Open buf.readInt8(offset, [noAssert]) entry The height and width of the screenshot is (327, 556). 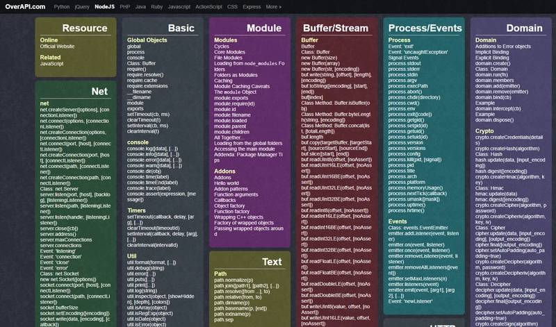point(335,210)
